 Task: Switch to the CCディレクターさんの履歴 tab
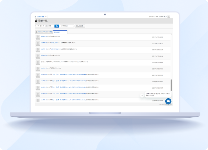(44, 32)
